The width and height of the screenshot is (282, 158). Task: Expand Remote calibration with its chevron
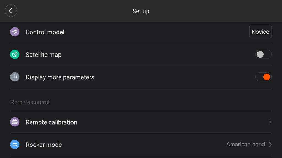point(270,122)
